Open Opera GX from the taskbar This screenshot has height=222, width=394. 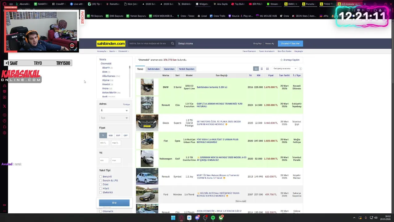[181, 218]
